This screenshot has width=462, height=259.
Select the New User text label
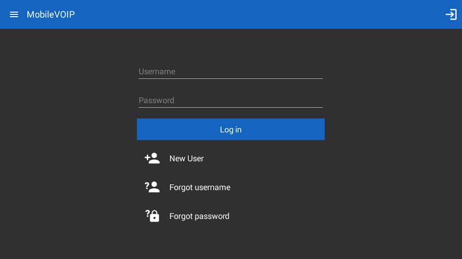187,159
